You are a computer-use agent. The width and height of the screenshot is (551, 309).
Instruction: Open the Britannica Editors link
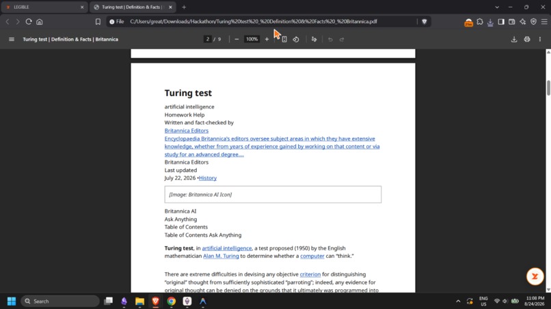[x=186, y=130]
